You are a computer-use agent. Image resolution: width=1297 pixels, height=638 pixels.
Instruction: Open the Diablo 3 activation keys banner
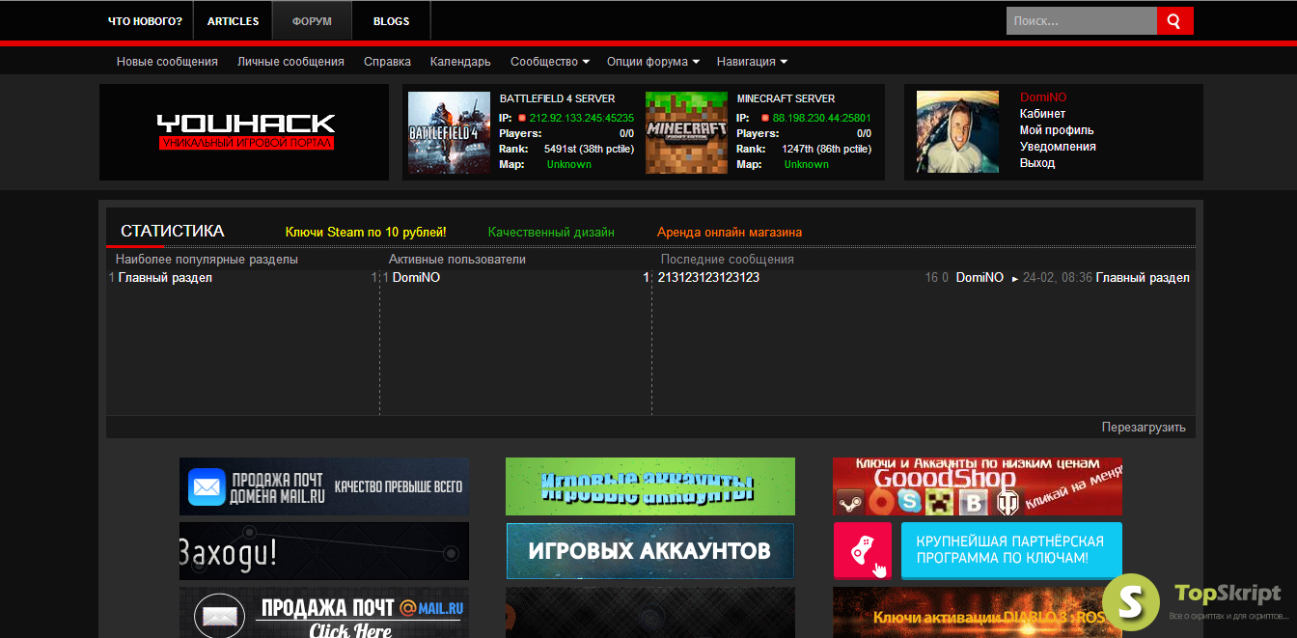(x=978, y=613)
